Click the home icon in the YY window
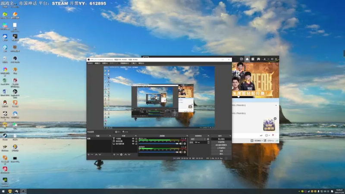The image size is (345, 194). pos(247,59)
